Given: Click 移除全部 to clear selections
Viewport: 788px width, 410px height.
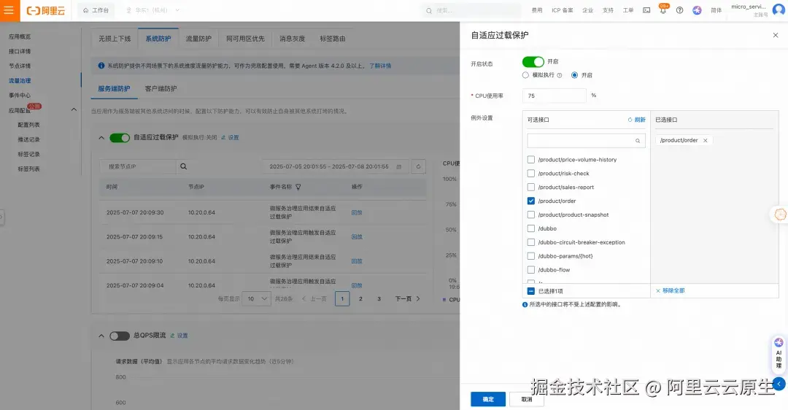Looking at the screenshot, I should pyautogui.click(x=670, y=290).
